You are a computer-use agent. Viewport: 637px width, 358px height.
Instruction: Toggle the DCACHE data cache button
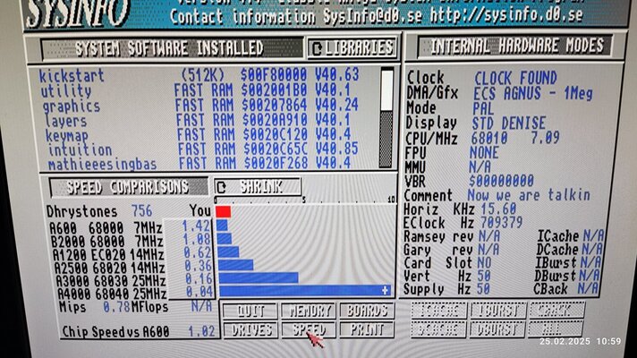(x=439, y=328)
